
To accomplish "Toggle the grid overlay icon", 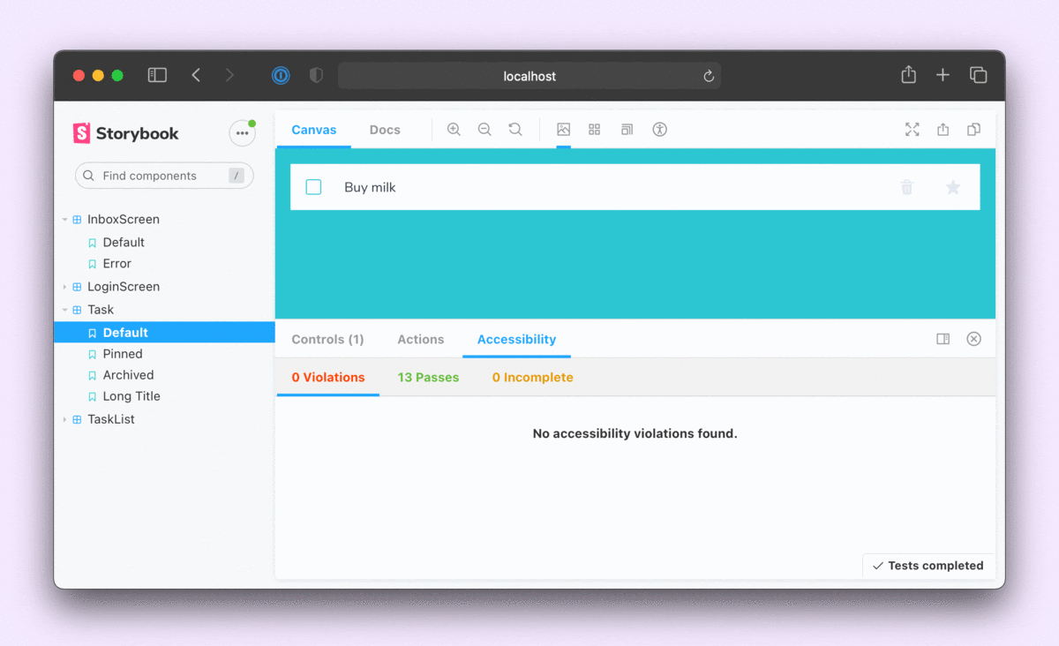I will coord(595,130).
